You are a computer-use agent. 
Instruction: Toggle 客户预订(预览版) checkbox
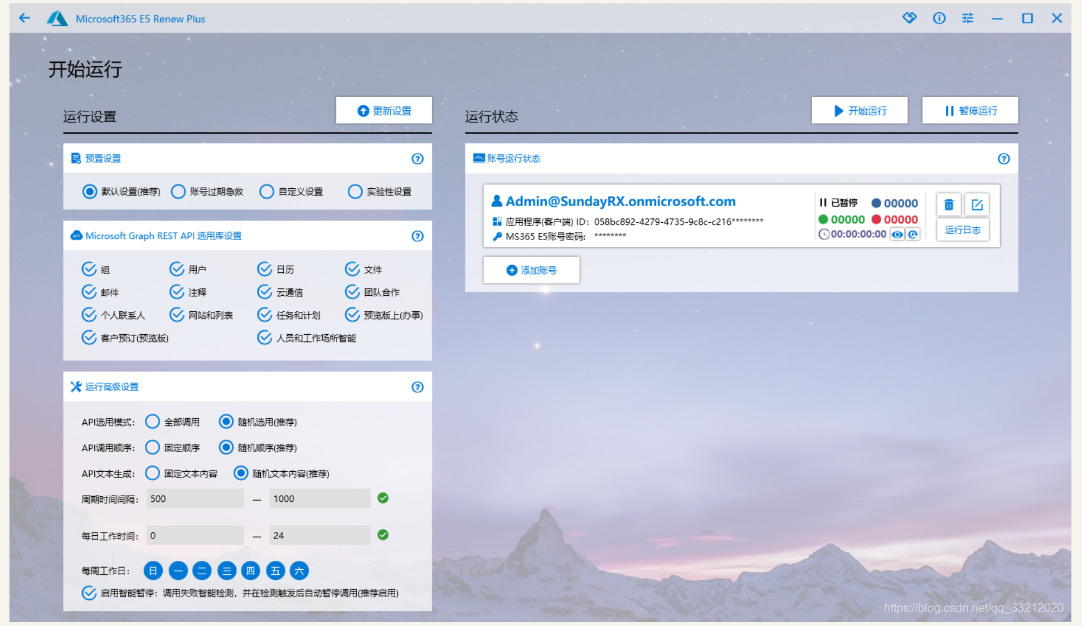[x=89, y=338]
